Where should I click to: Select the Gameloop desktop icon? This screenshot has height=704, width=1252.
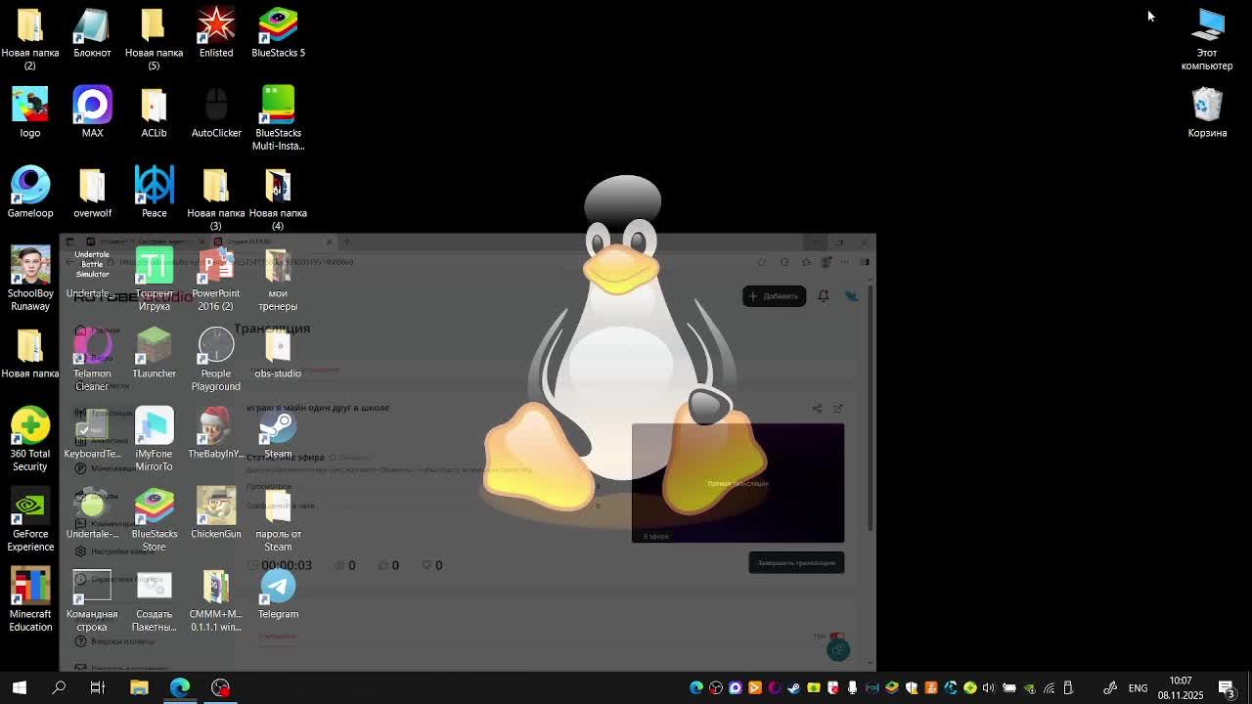(x=30, y=193)
